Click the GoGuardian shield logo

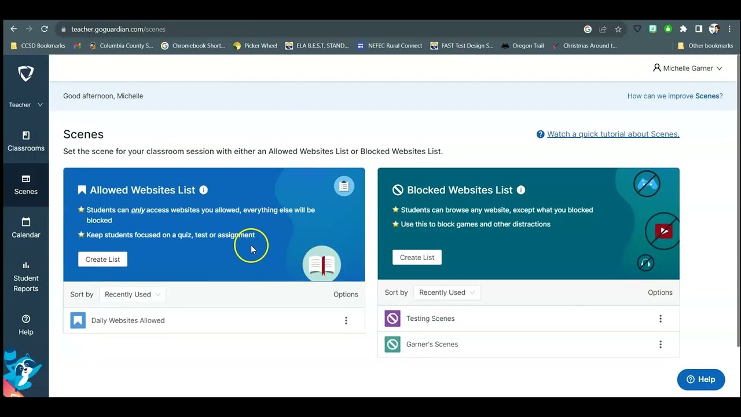(x=26, y=74)
